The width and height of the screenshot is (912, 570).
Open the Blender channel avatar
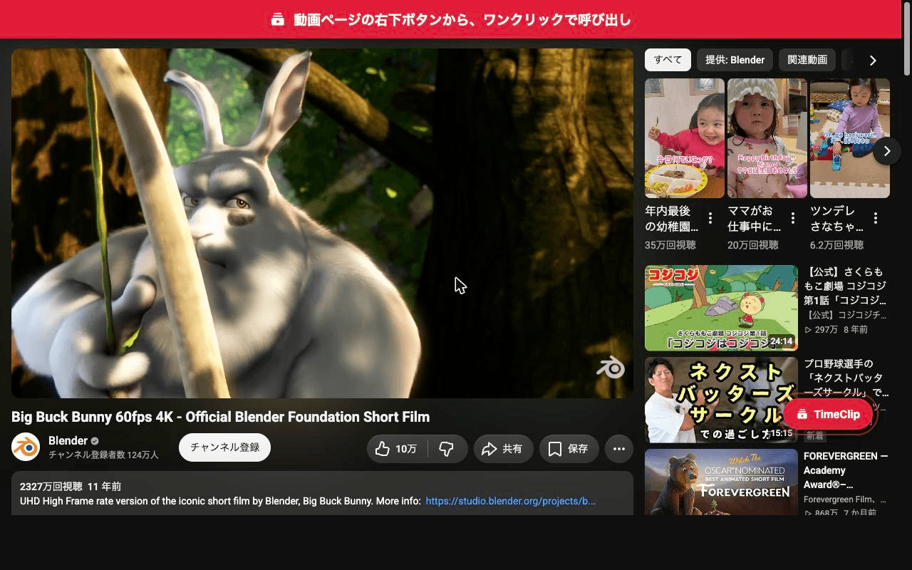pyautogui.click(x=26, y=447)
